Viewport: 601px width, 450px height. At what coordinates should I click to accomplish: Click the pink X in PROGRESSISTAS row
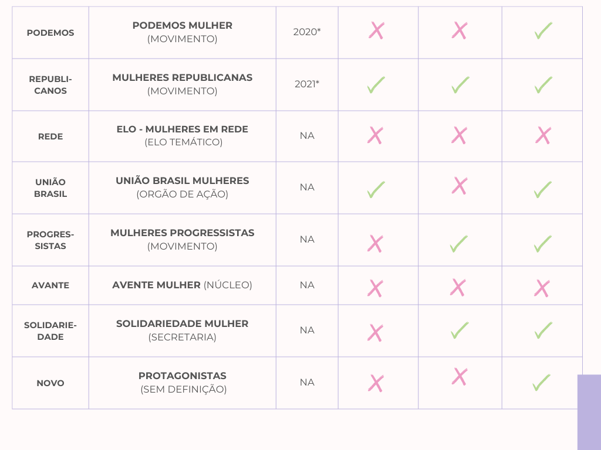pyautogui.click(x=375, y=244)
